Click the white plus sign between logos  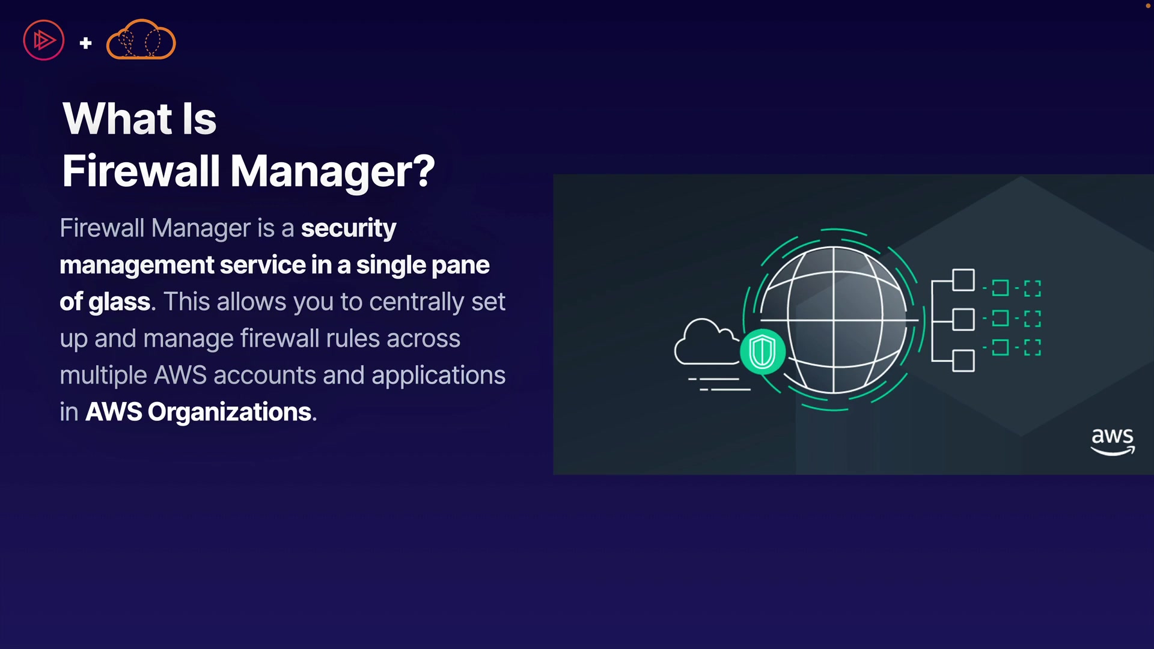click(85, 43)
